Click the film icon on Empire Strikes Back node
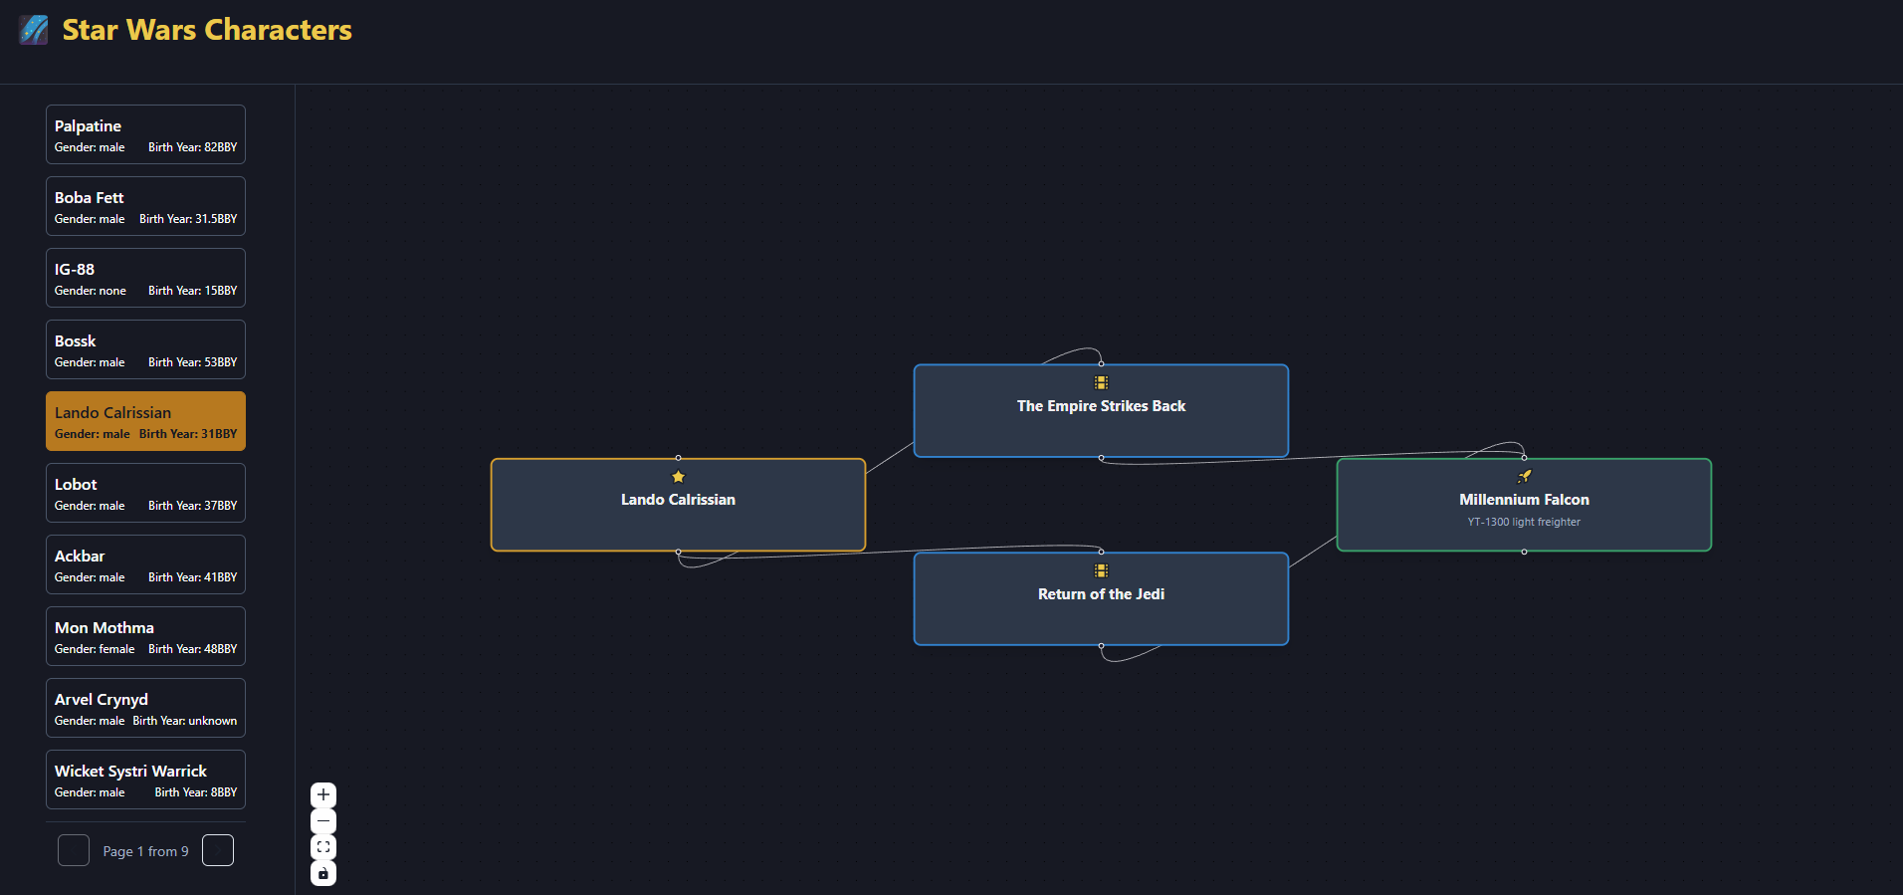Image resolution: width=1903 pixels, height=895 pixels. 1101,382
